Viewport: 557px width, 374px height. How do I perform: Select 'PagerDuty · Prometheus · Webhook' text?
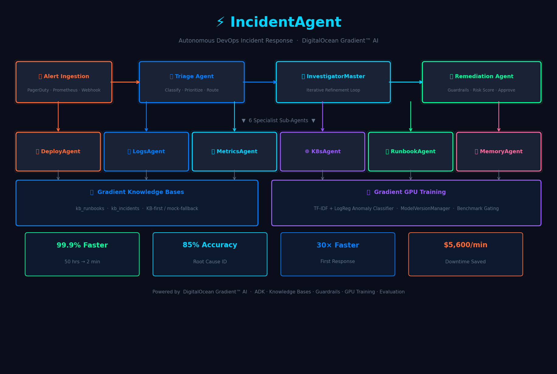pos(64,90)
